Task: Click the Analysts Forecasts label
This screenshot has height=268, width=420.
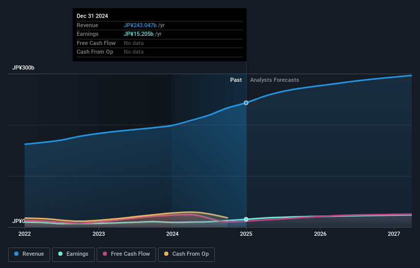Action: click(x=275, y=80)
